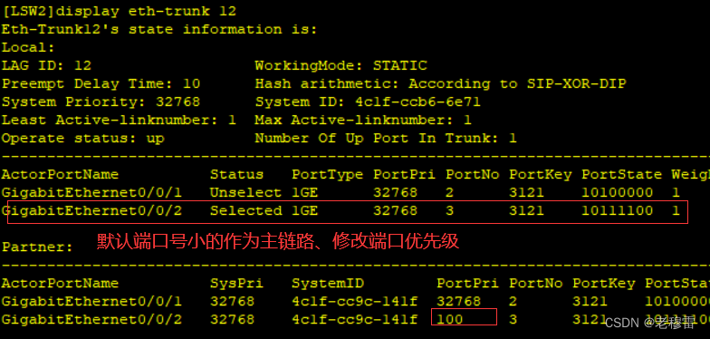Click the Max Active-linknumber value

point(467,120)
